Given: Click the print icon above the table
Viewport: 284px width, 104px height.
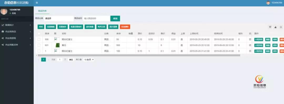Looking at the screenshot, I should [x=281, y=27].
